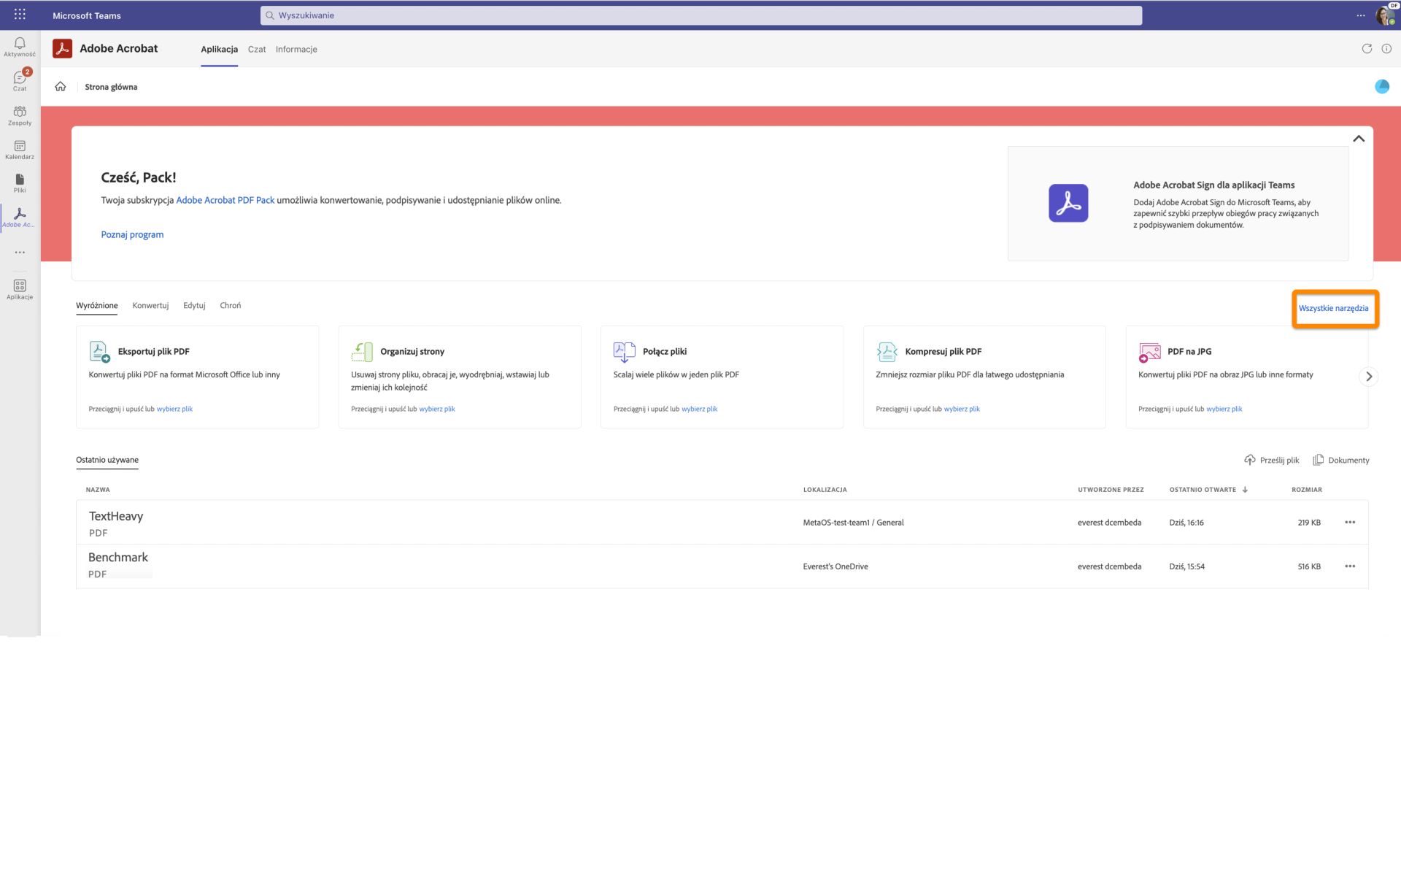Screen dimensions: 1401x873
Task: Click the MetaOS-test-team1 / General location
Action: (x=853, y=523)
